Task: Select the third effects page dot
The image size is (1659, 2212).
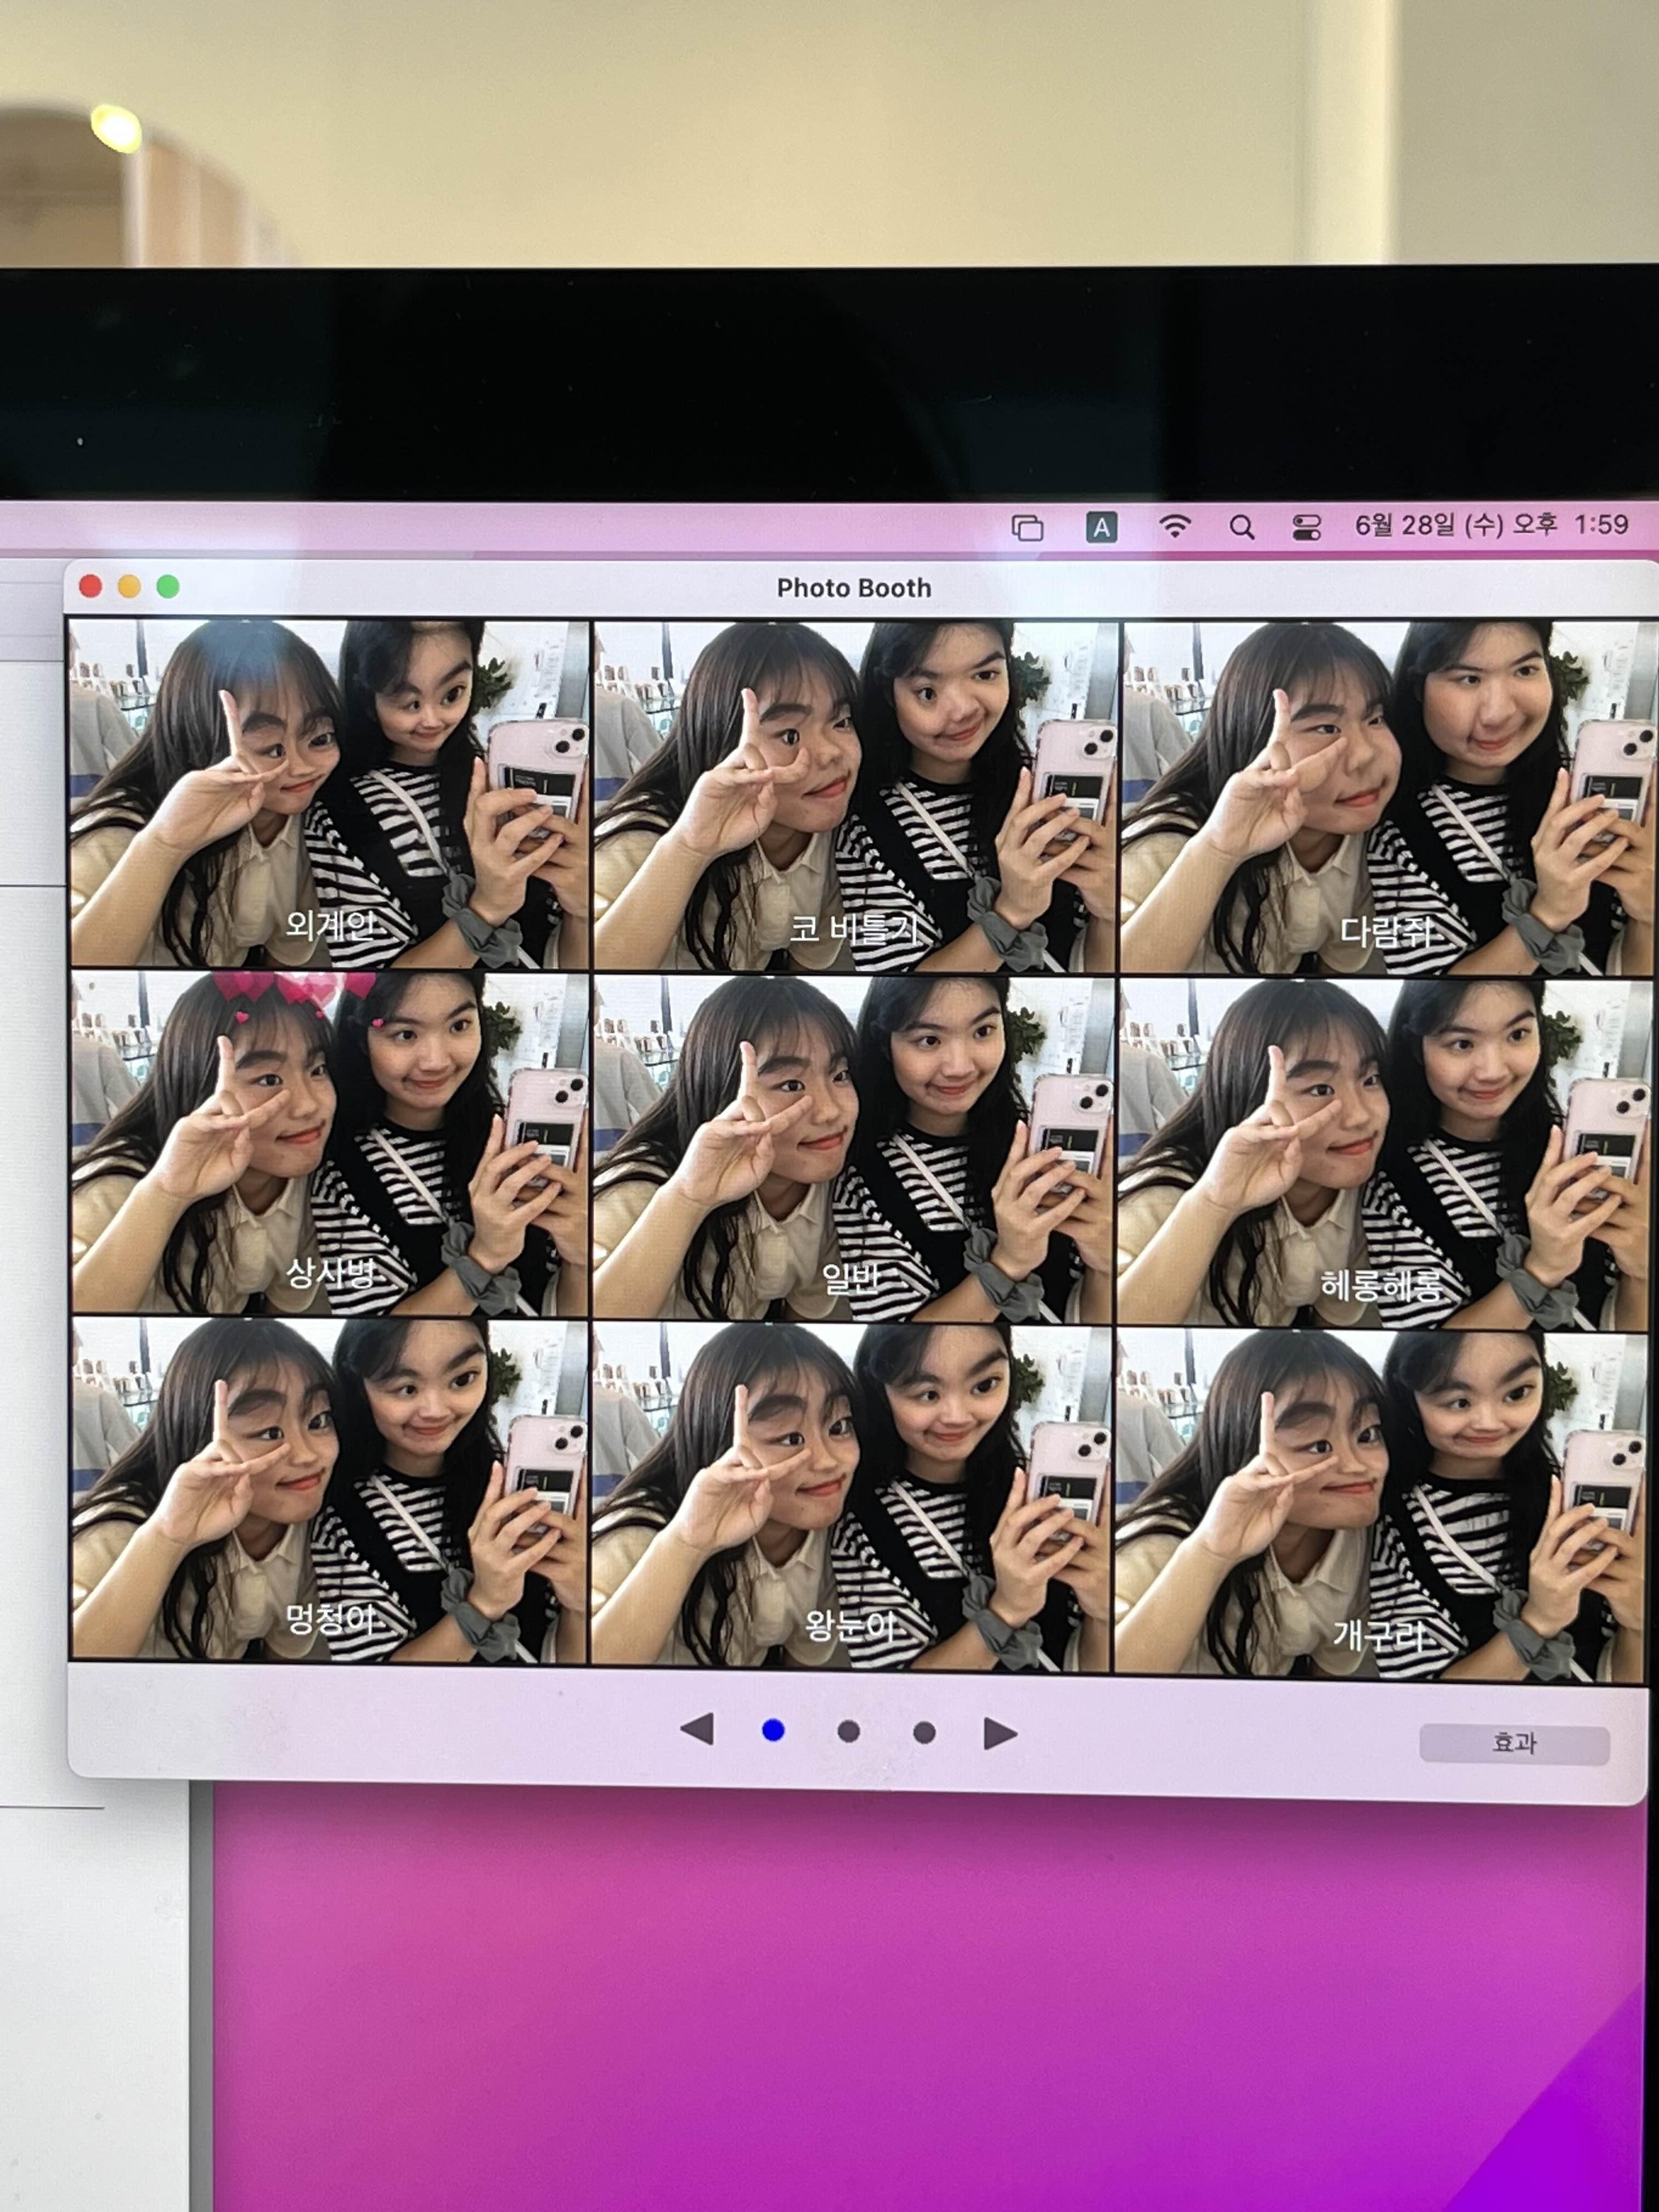Action: [924, 1732]
